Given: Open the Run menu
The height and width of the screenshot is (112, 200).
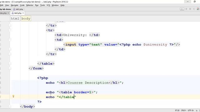Looking at the screenshot, I should [37, 5].
